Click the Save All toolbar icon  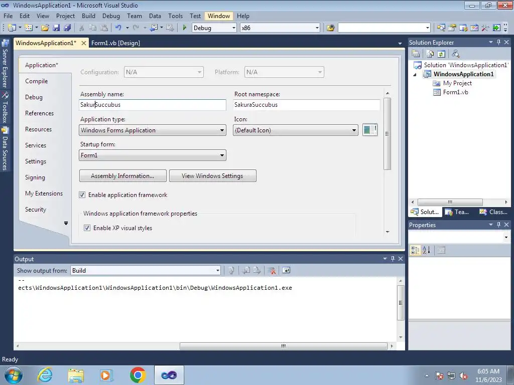(68, 28)
